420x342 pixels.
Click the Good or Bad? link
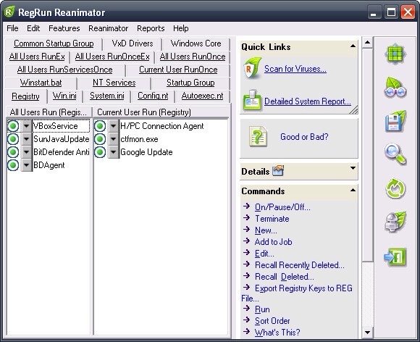(x=304, y=137)
